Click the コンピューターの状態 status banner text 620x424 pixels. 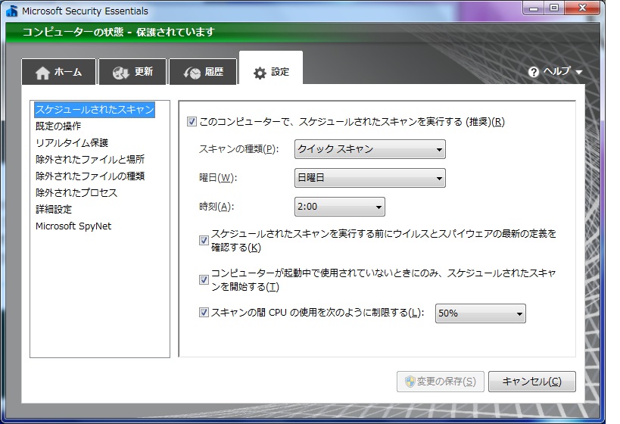pyautogui.click(x=119, y=32)
